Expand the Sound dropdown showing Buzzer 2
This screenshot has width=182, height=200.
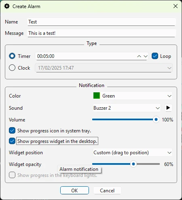(127, 108)
